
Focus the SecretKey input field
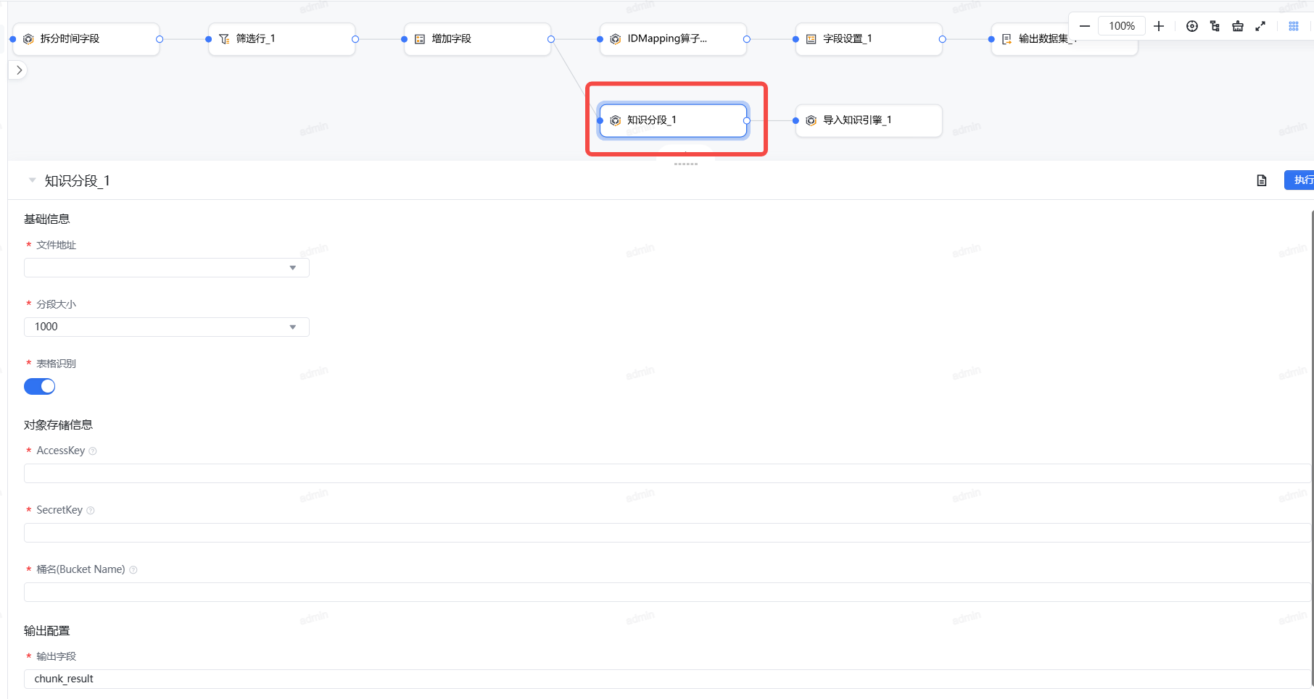coord(667,533)
